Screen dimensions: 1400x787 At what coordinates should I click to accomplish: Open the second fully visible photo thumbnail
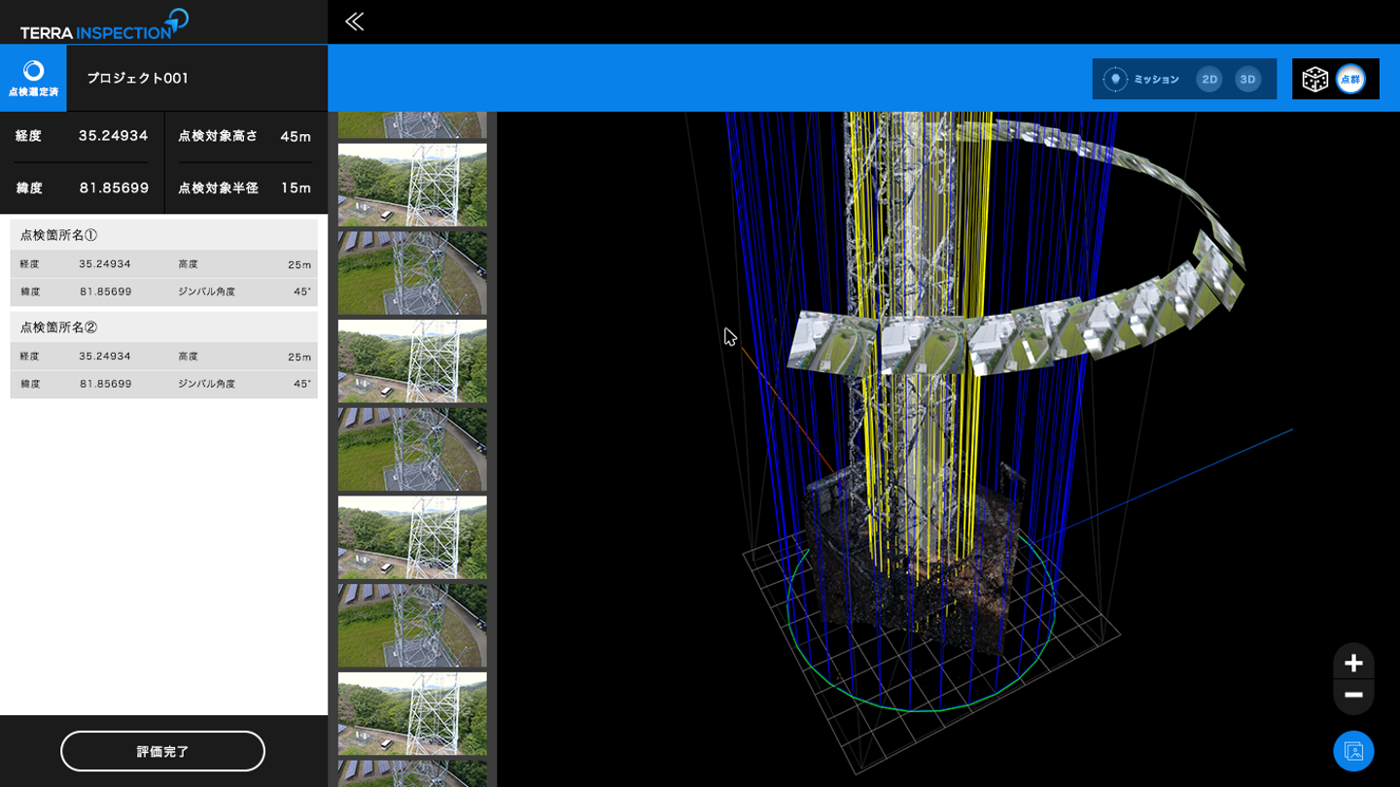coord(412,273)
